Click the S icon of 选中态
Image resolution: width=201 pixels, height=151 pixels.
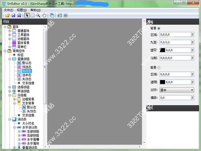pyautogui.click(x=19, y=75)
